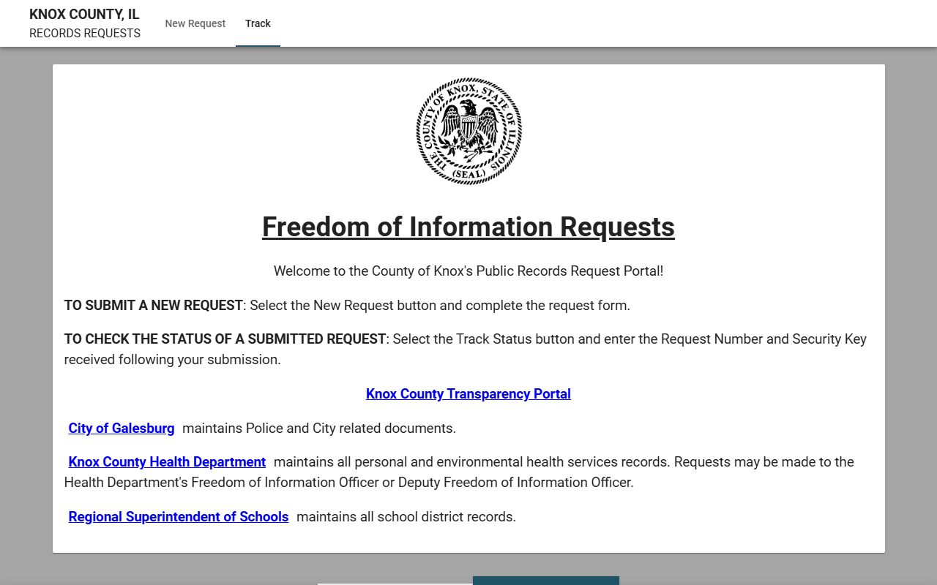
Task: Switch to the Track tab
Action: tap(258, 23)
